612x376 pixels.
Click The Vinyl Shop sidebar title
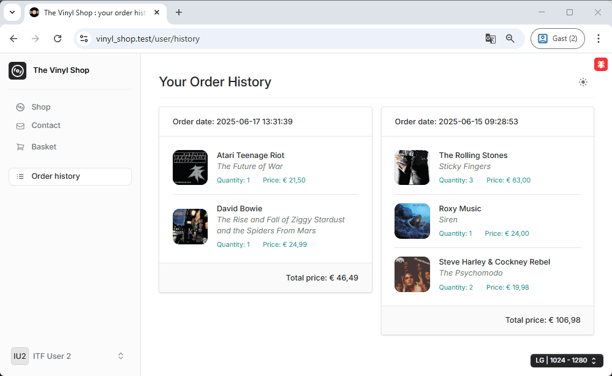pos(61,70)
